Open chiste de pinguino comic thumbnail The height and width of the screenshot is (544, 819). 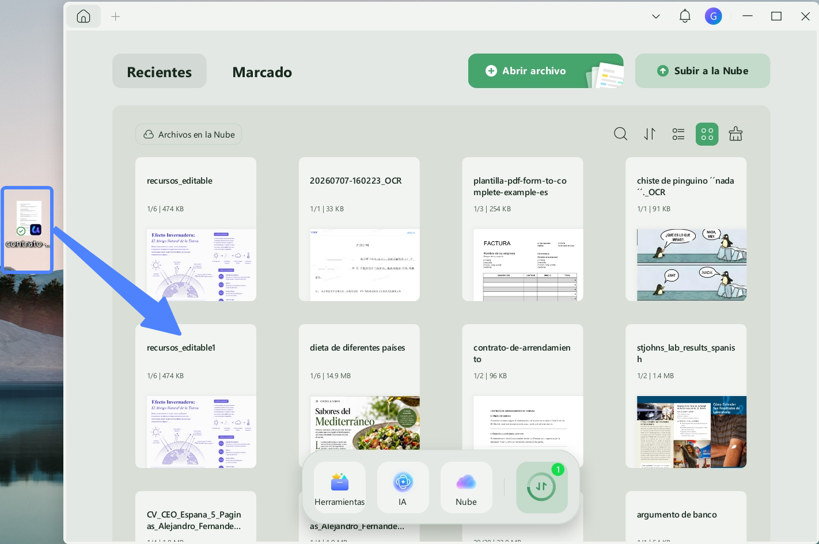[x=692, y=265]
